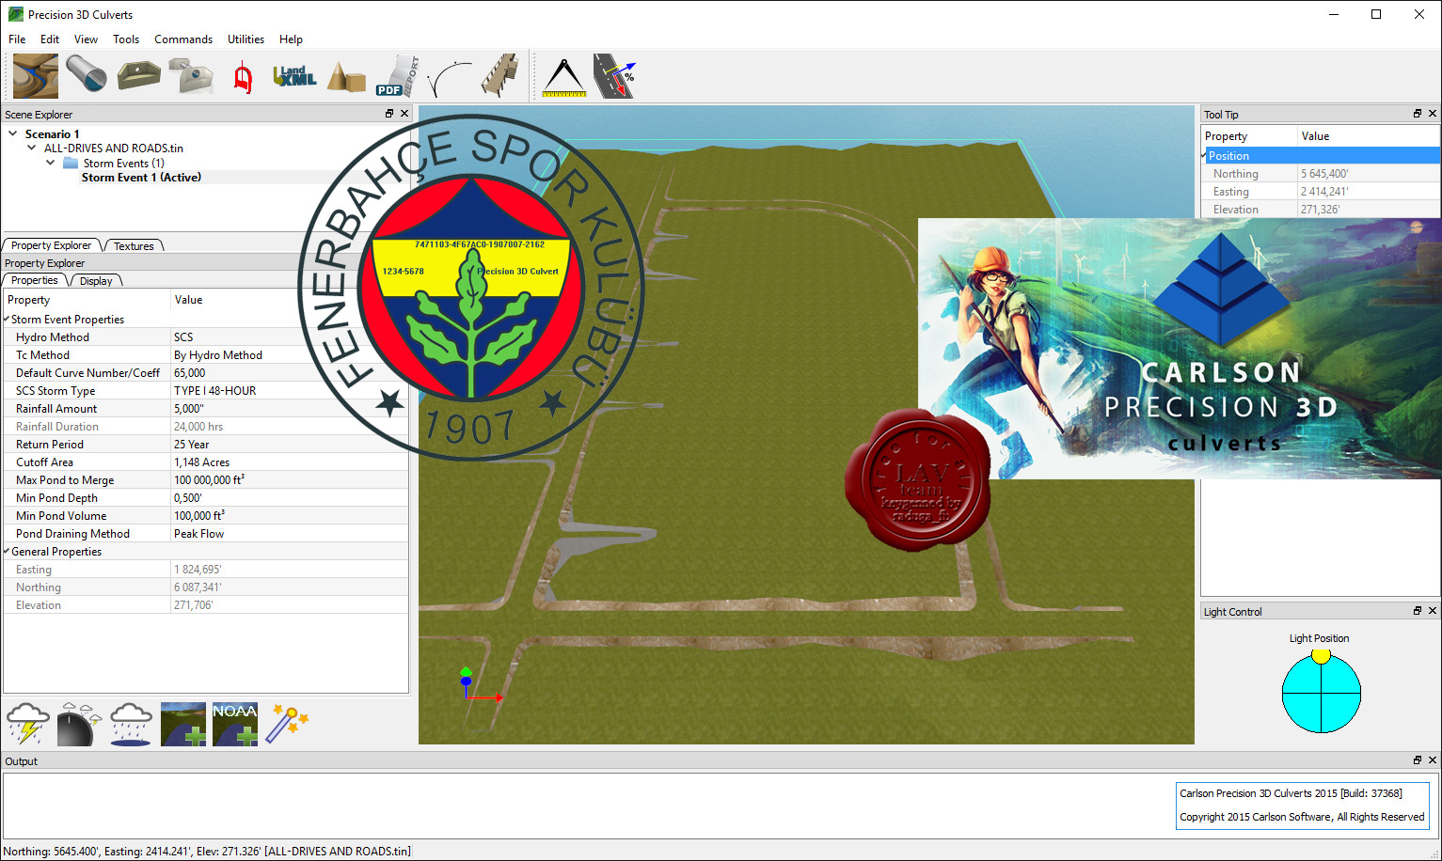Viewport: 1442px width, 861px height.
Task: Undock the Light Control panel
Action: click(1418, 611)
